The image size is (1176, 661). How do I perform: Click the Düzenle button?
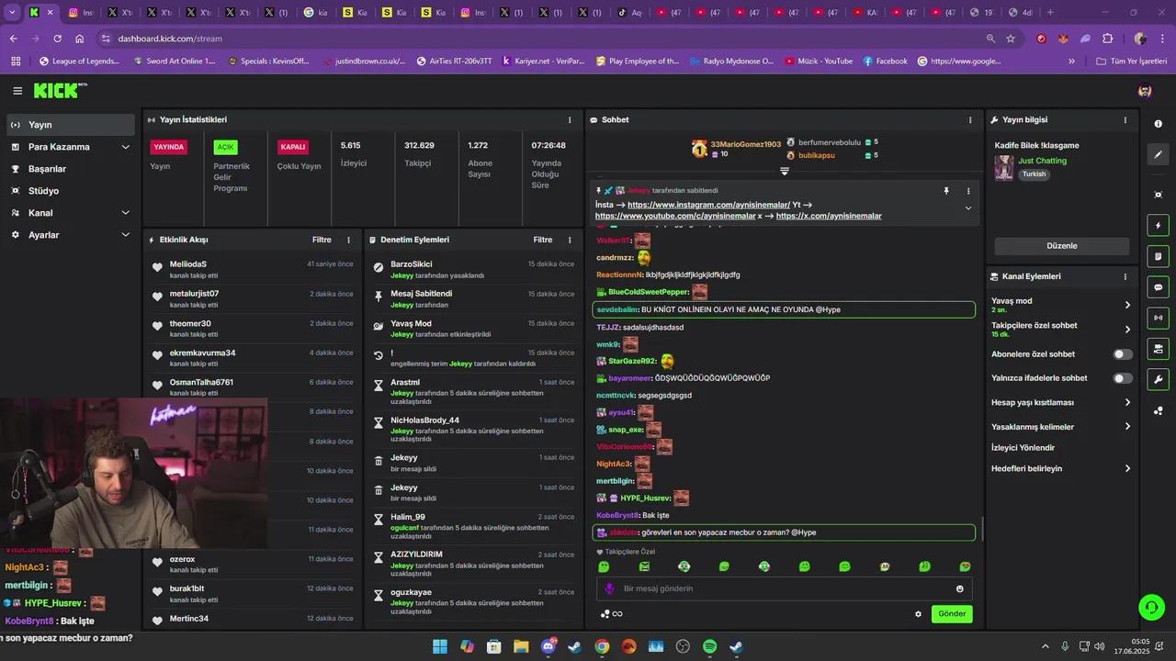[1062, 246]
